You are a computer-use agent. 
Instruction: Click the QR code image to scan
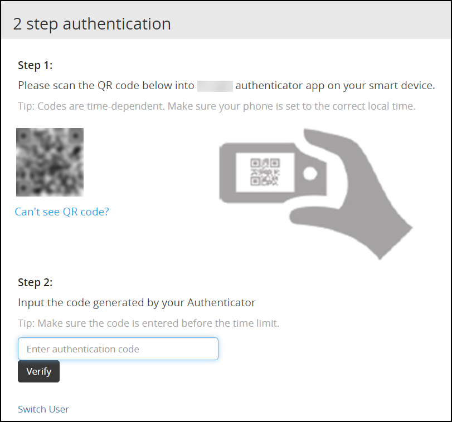(50, 161)
